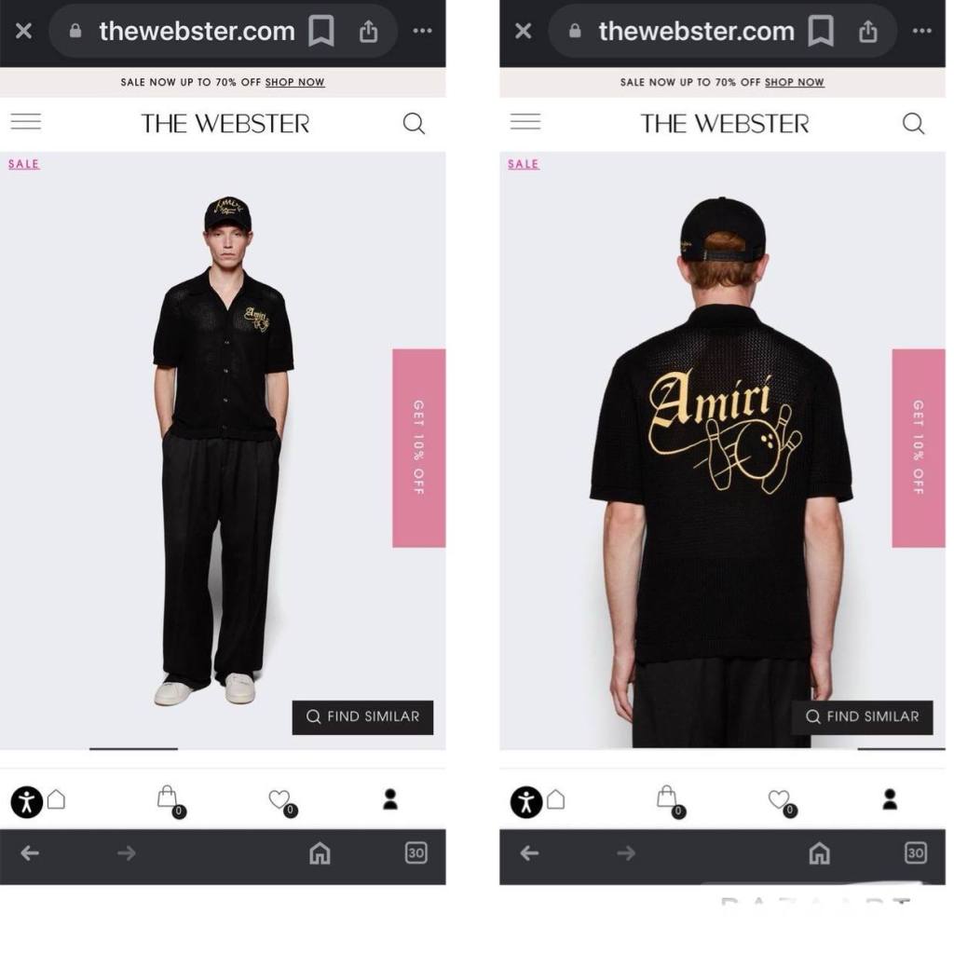The height and width of the screenshot is (954, 954).
Task: Go back with left browser arrow
Action: coord(30,853)
